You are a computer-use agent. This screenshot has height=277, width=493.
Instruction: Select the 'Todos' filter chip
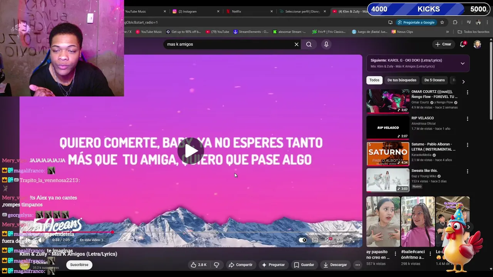[374, 80]
